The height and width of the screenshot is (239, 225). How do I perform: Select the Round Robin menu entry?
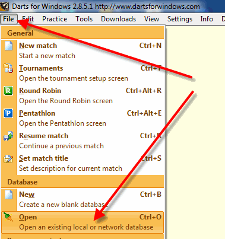click(x=83, y=95)
